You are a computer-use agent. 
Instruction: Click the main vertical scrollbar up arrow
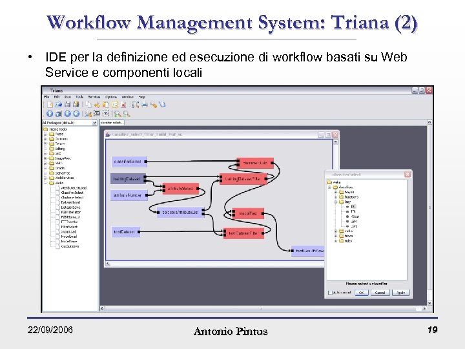point(429,122)
